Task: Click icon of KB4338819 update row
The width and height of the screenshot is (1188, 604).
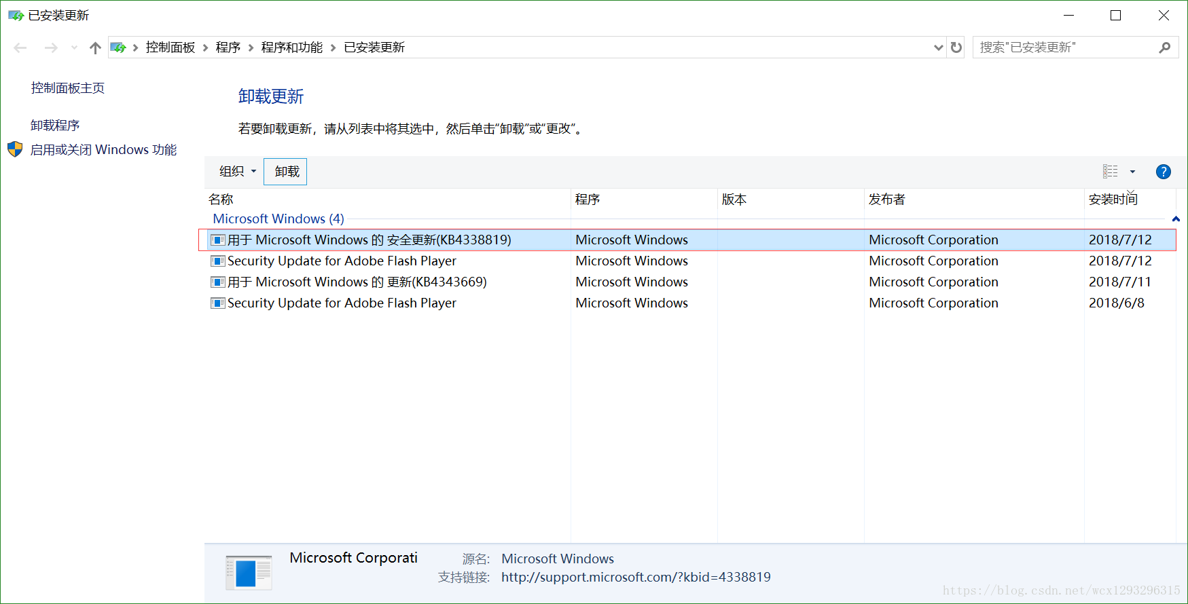Action: (x=217, y=240)
